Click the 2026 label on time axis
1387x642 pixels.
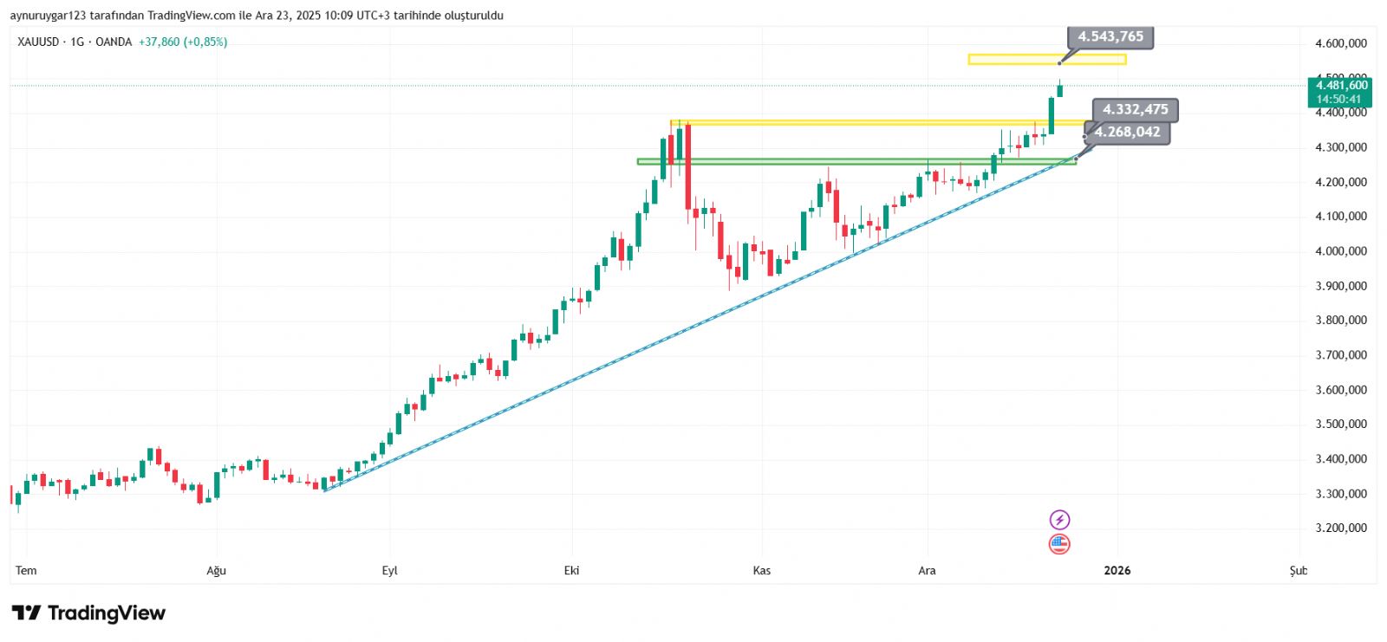tap(1117, 570)
